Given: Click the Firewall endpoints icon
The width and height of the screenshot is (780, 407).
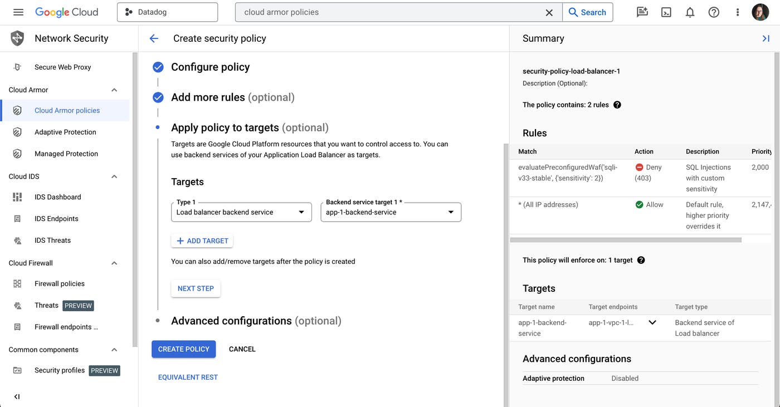Looking at the screenshot, I should pos(17,327).
